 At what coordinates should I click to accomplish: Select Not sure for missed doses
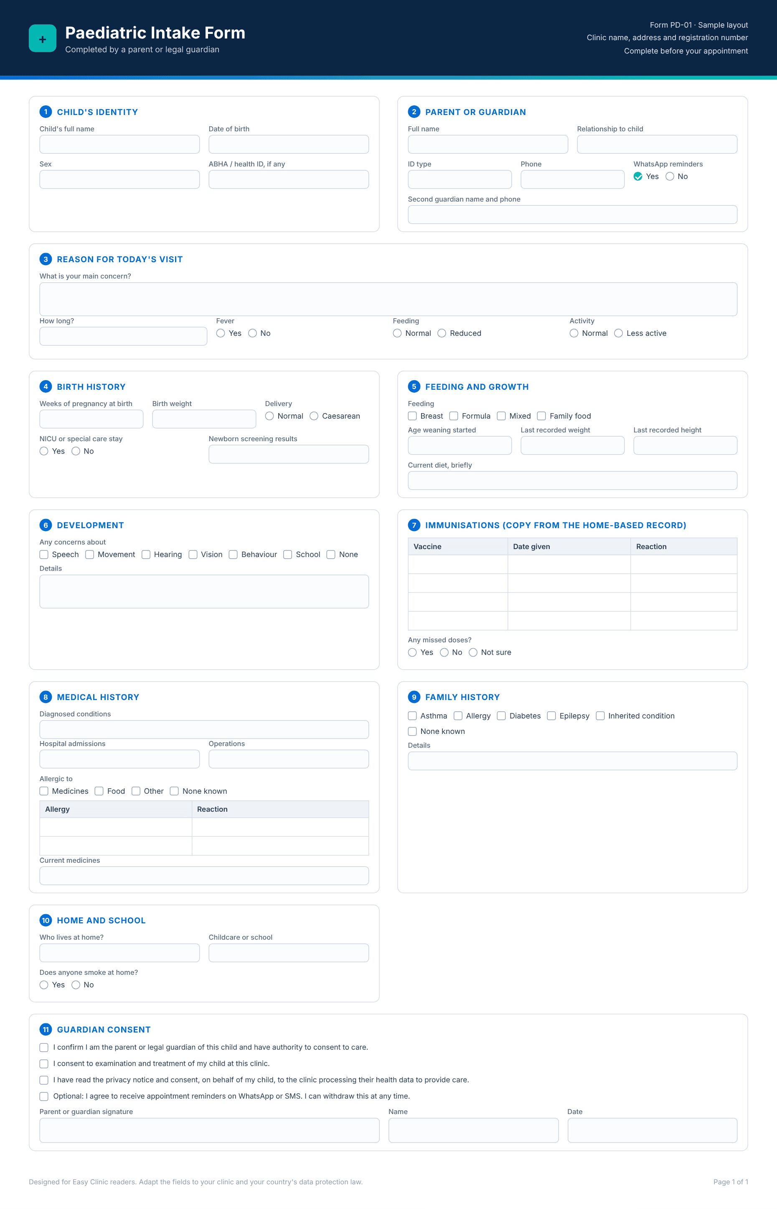[x=473, y=652]
